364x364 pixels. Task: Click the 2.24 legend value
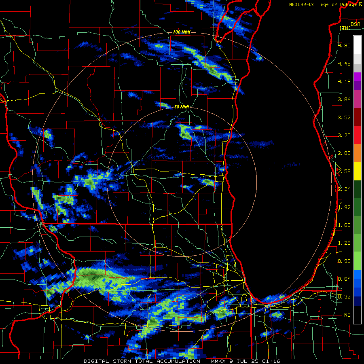(x=344, y=189)
